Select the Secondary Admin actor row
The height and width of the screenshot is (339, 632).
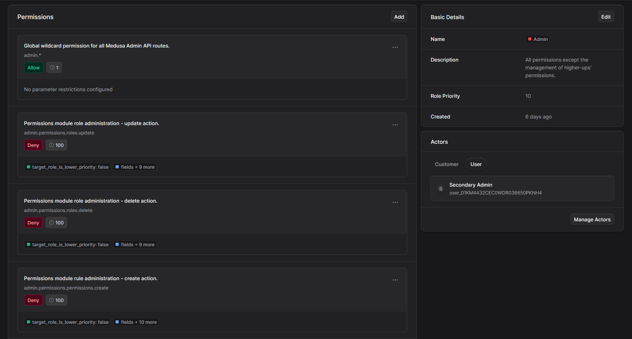click(522, 189)
